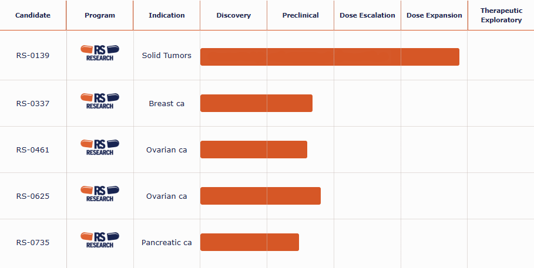Select the Program column header

(x=100, y=15)
